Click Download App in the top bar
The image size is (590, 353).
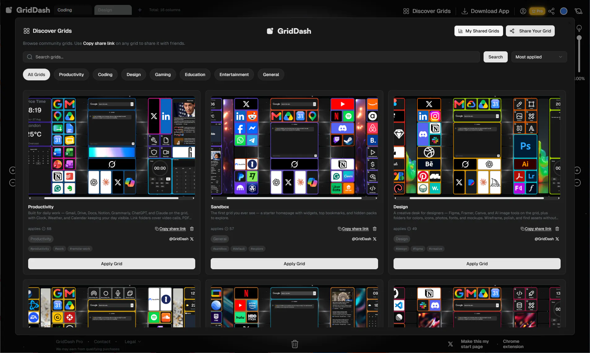point(485,11)
